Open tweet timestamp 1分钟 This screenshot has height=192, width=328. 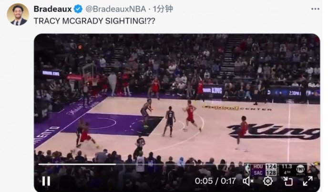click(163, 9)
